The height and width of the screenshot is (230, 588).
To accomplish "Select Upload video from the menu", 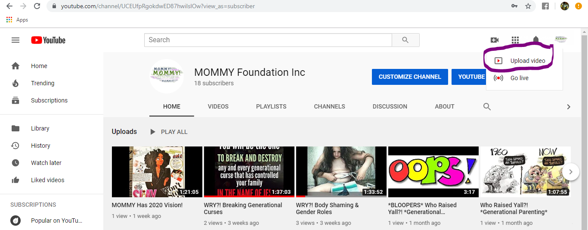I will [x=524, y=61].
